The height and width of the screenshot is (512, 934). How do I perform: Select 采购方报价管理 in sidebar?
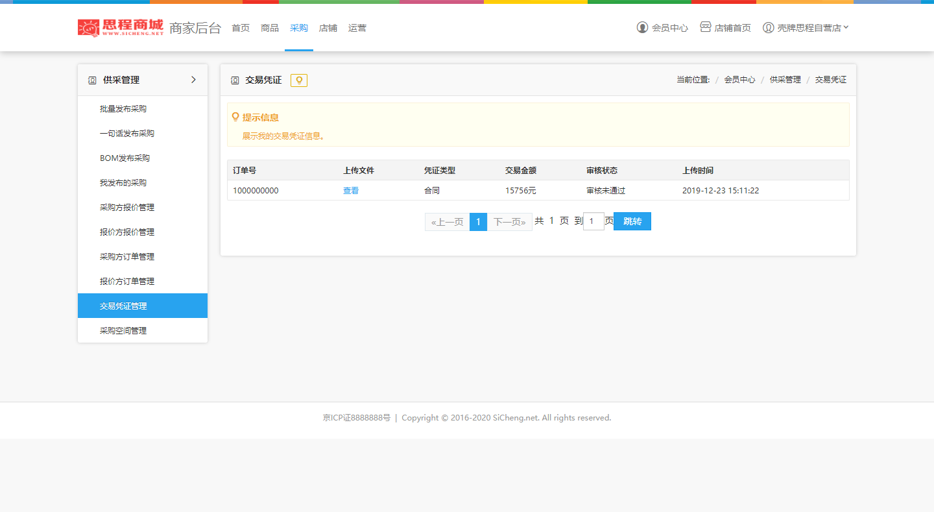click(143, 207)
